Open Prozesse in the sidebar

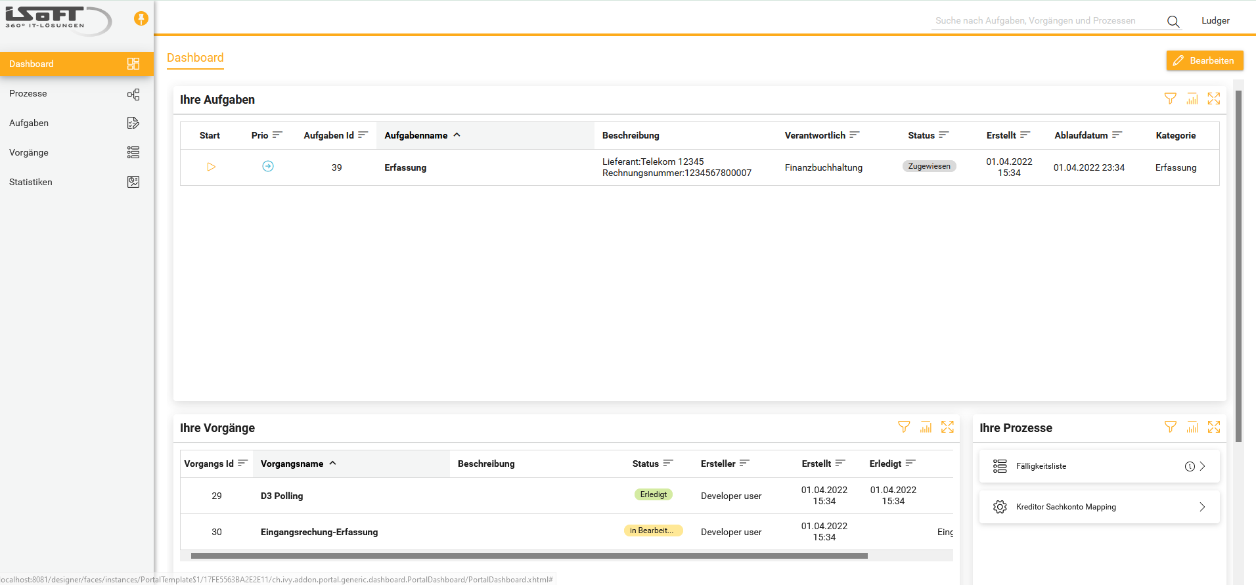tap(28, 94)
